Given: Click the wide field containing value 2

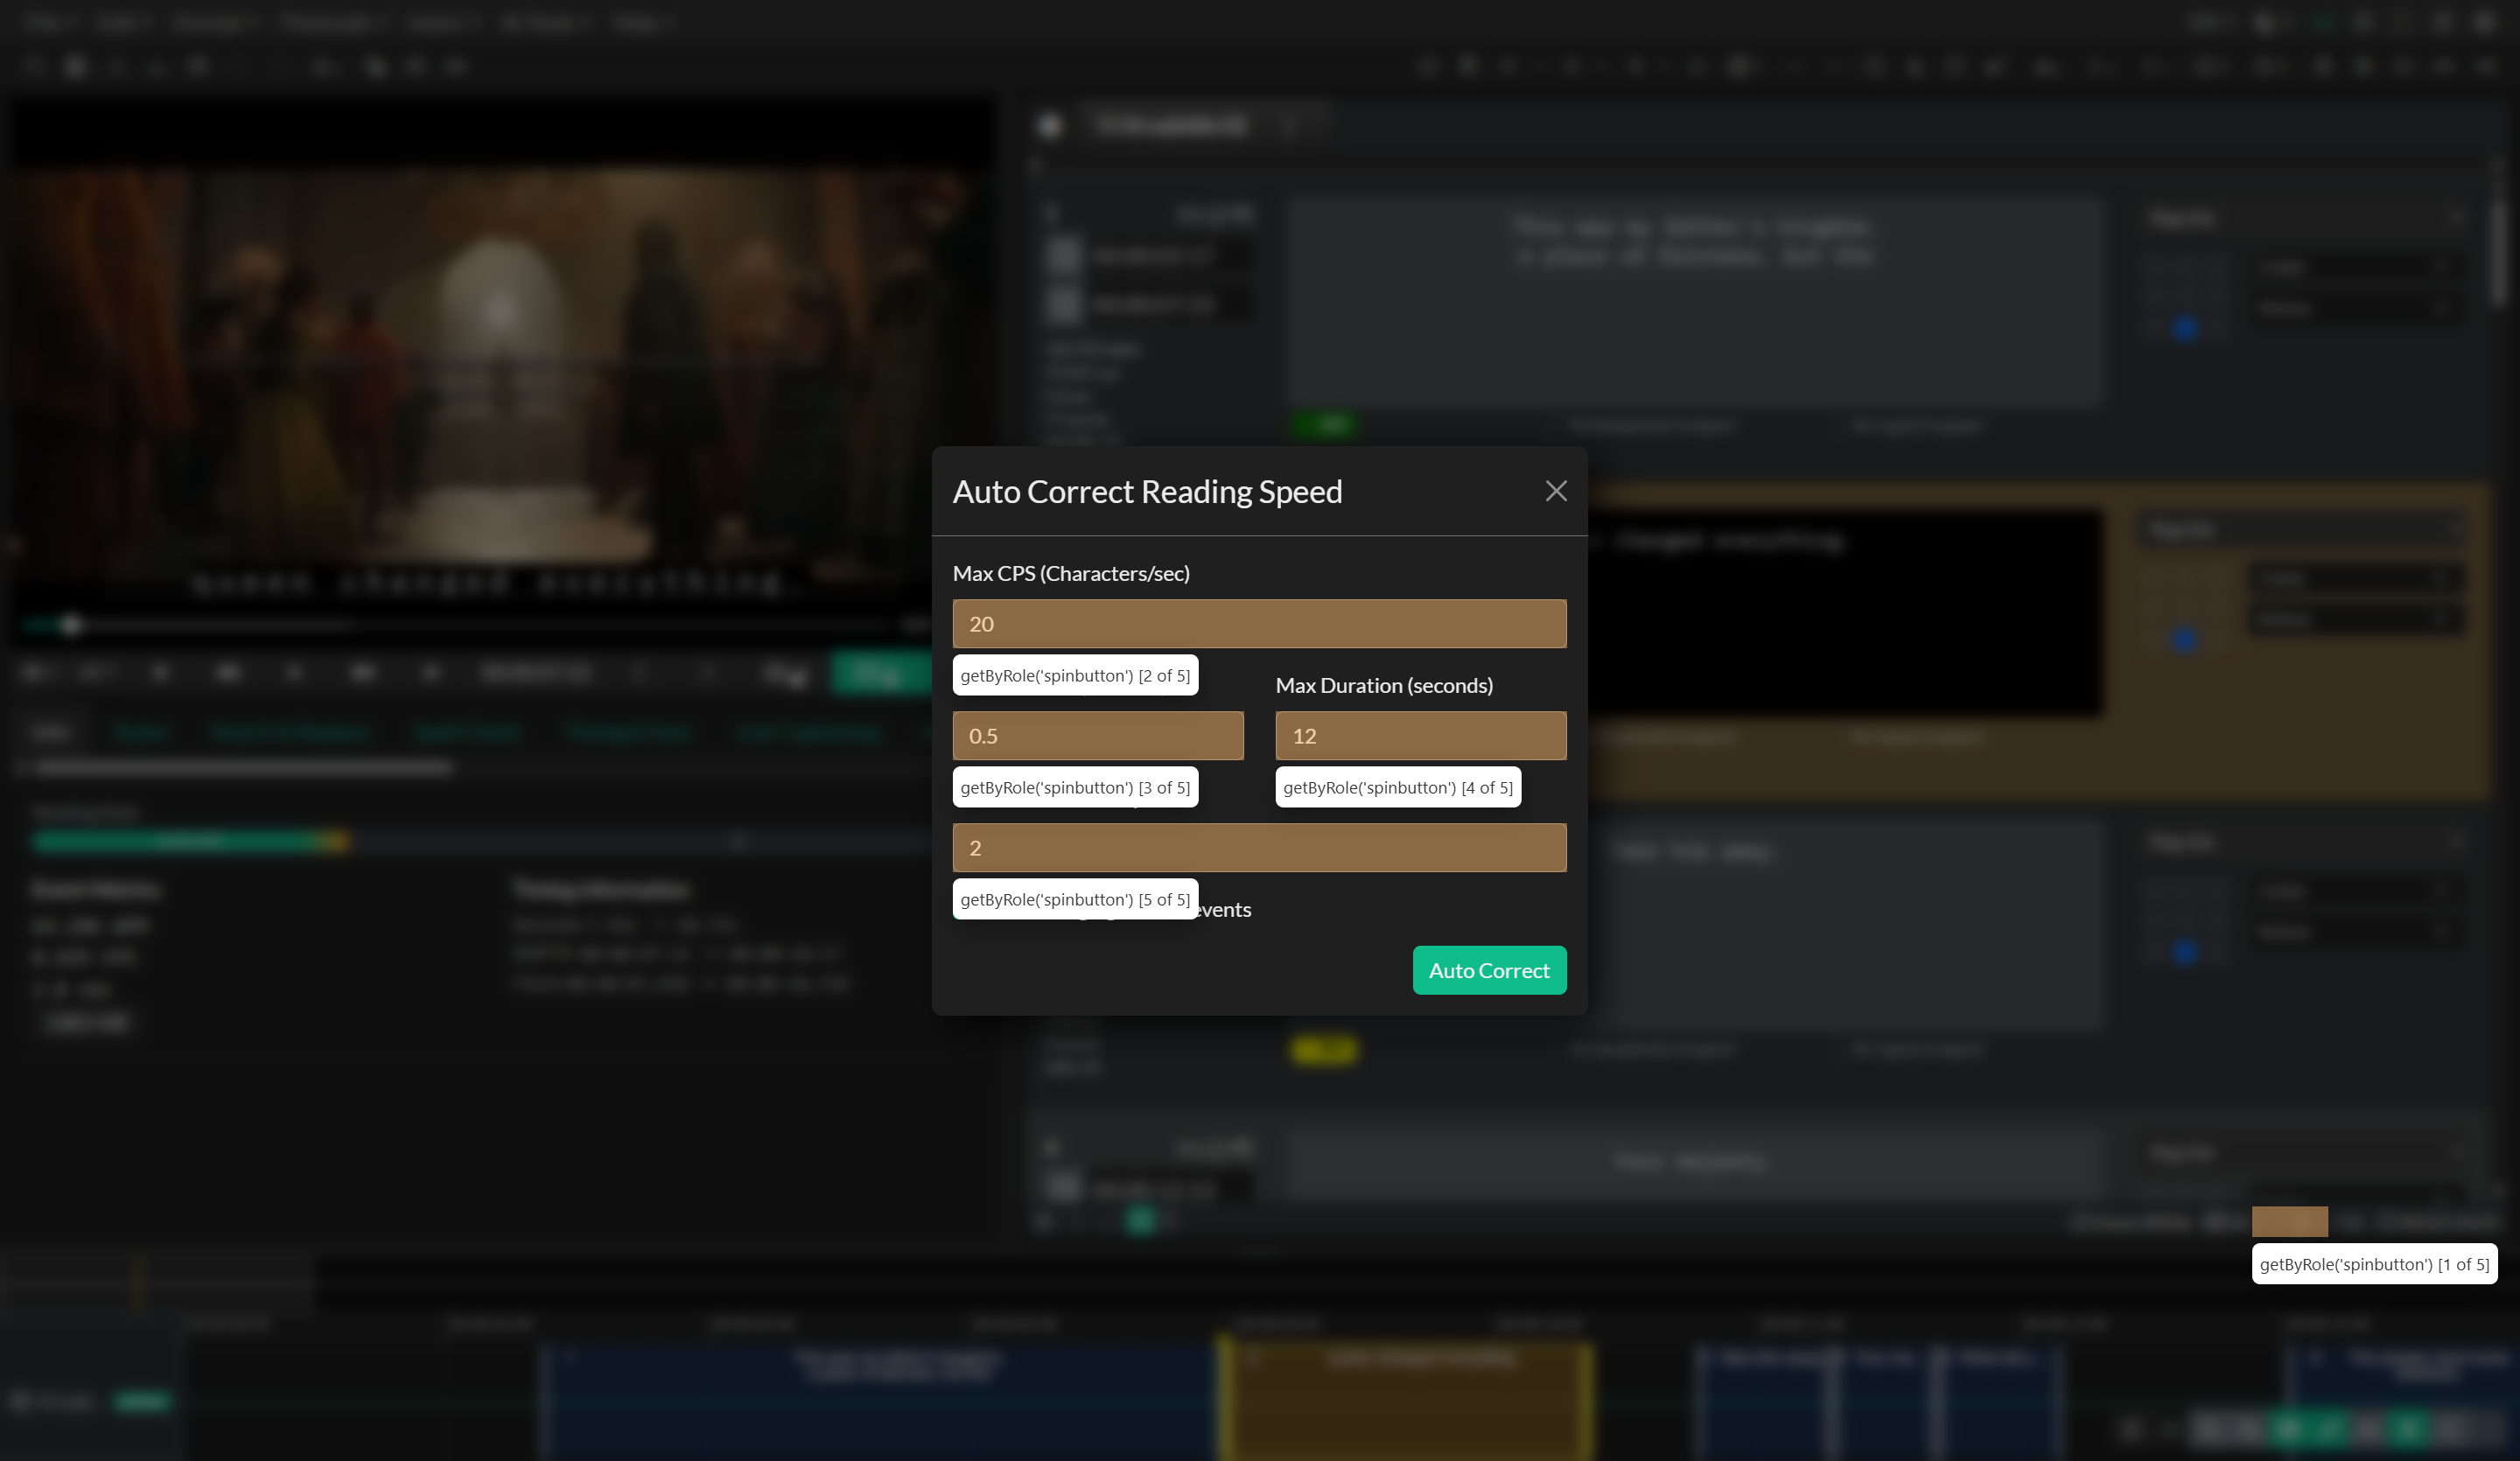Looking at the screenshot, I should point(1259,847).
